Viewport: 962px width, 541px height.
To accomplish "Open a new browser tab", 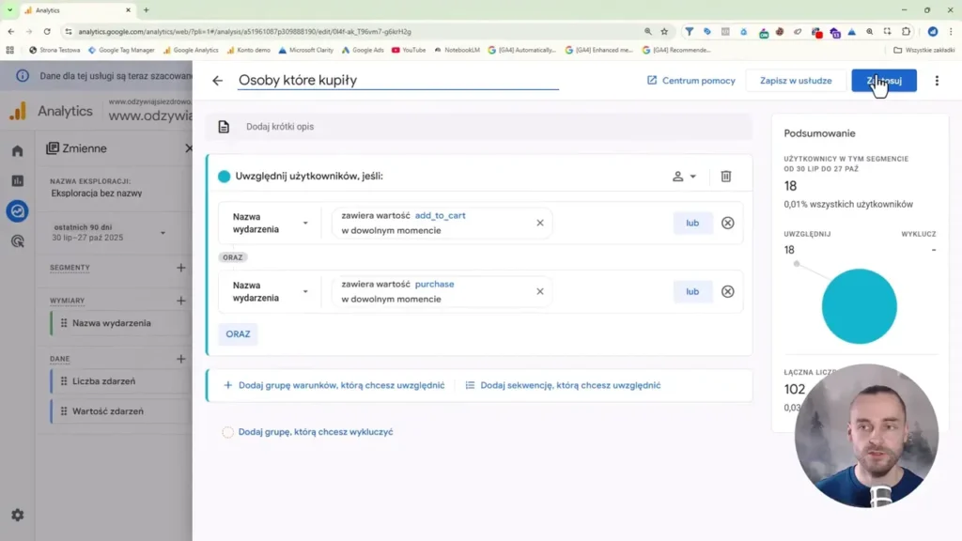I will click(x=146, y=9).
